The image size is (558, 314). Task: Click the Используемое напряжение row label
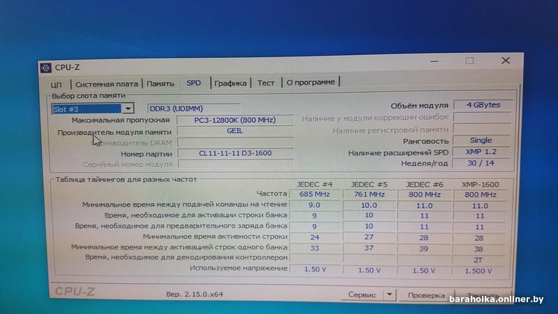(x=239, y=268)
